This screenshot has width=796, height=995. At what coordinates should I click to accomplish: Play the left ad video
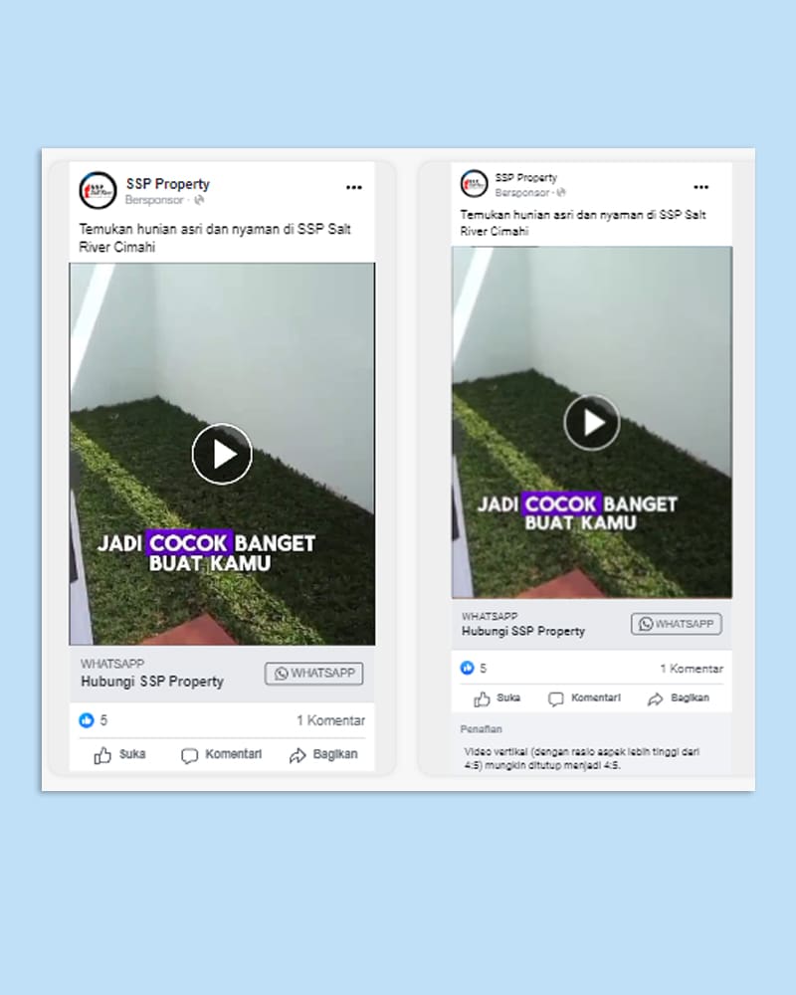[222, 454]
